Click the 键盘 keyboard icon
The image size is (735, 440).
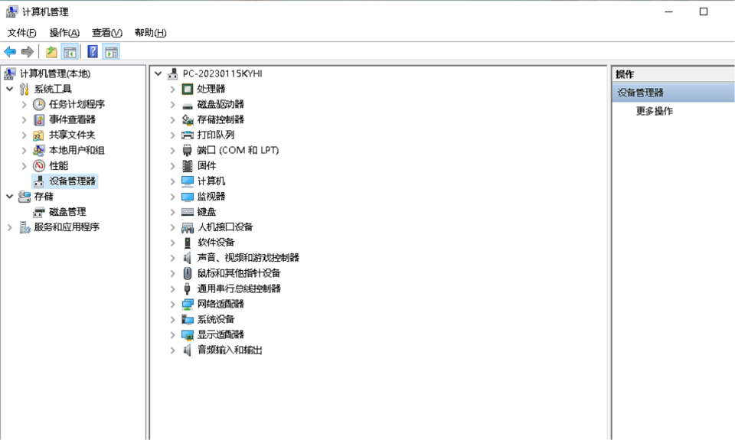pyautogui.click(x=188, y=212)
